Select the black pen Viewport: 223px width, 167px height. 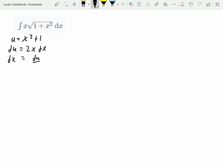click(x=95, y=4)
